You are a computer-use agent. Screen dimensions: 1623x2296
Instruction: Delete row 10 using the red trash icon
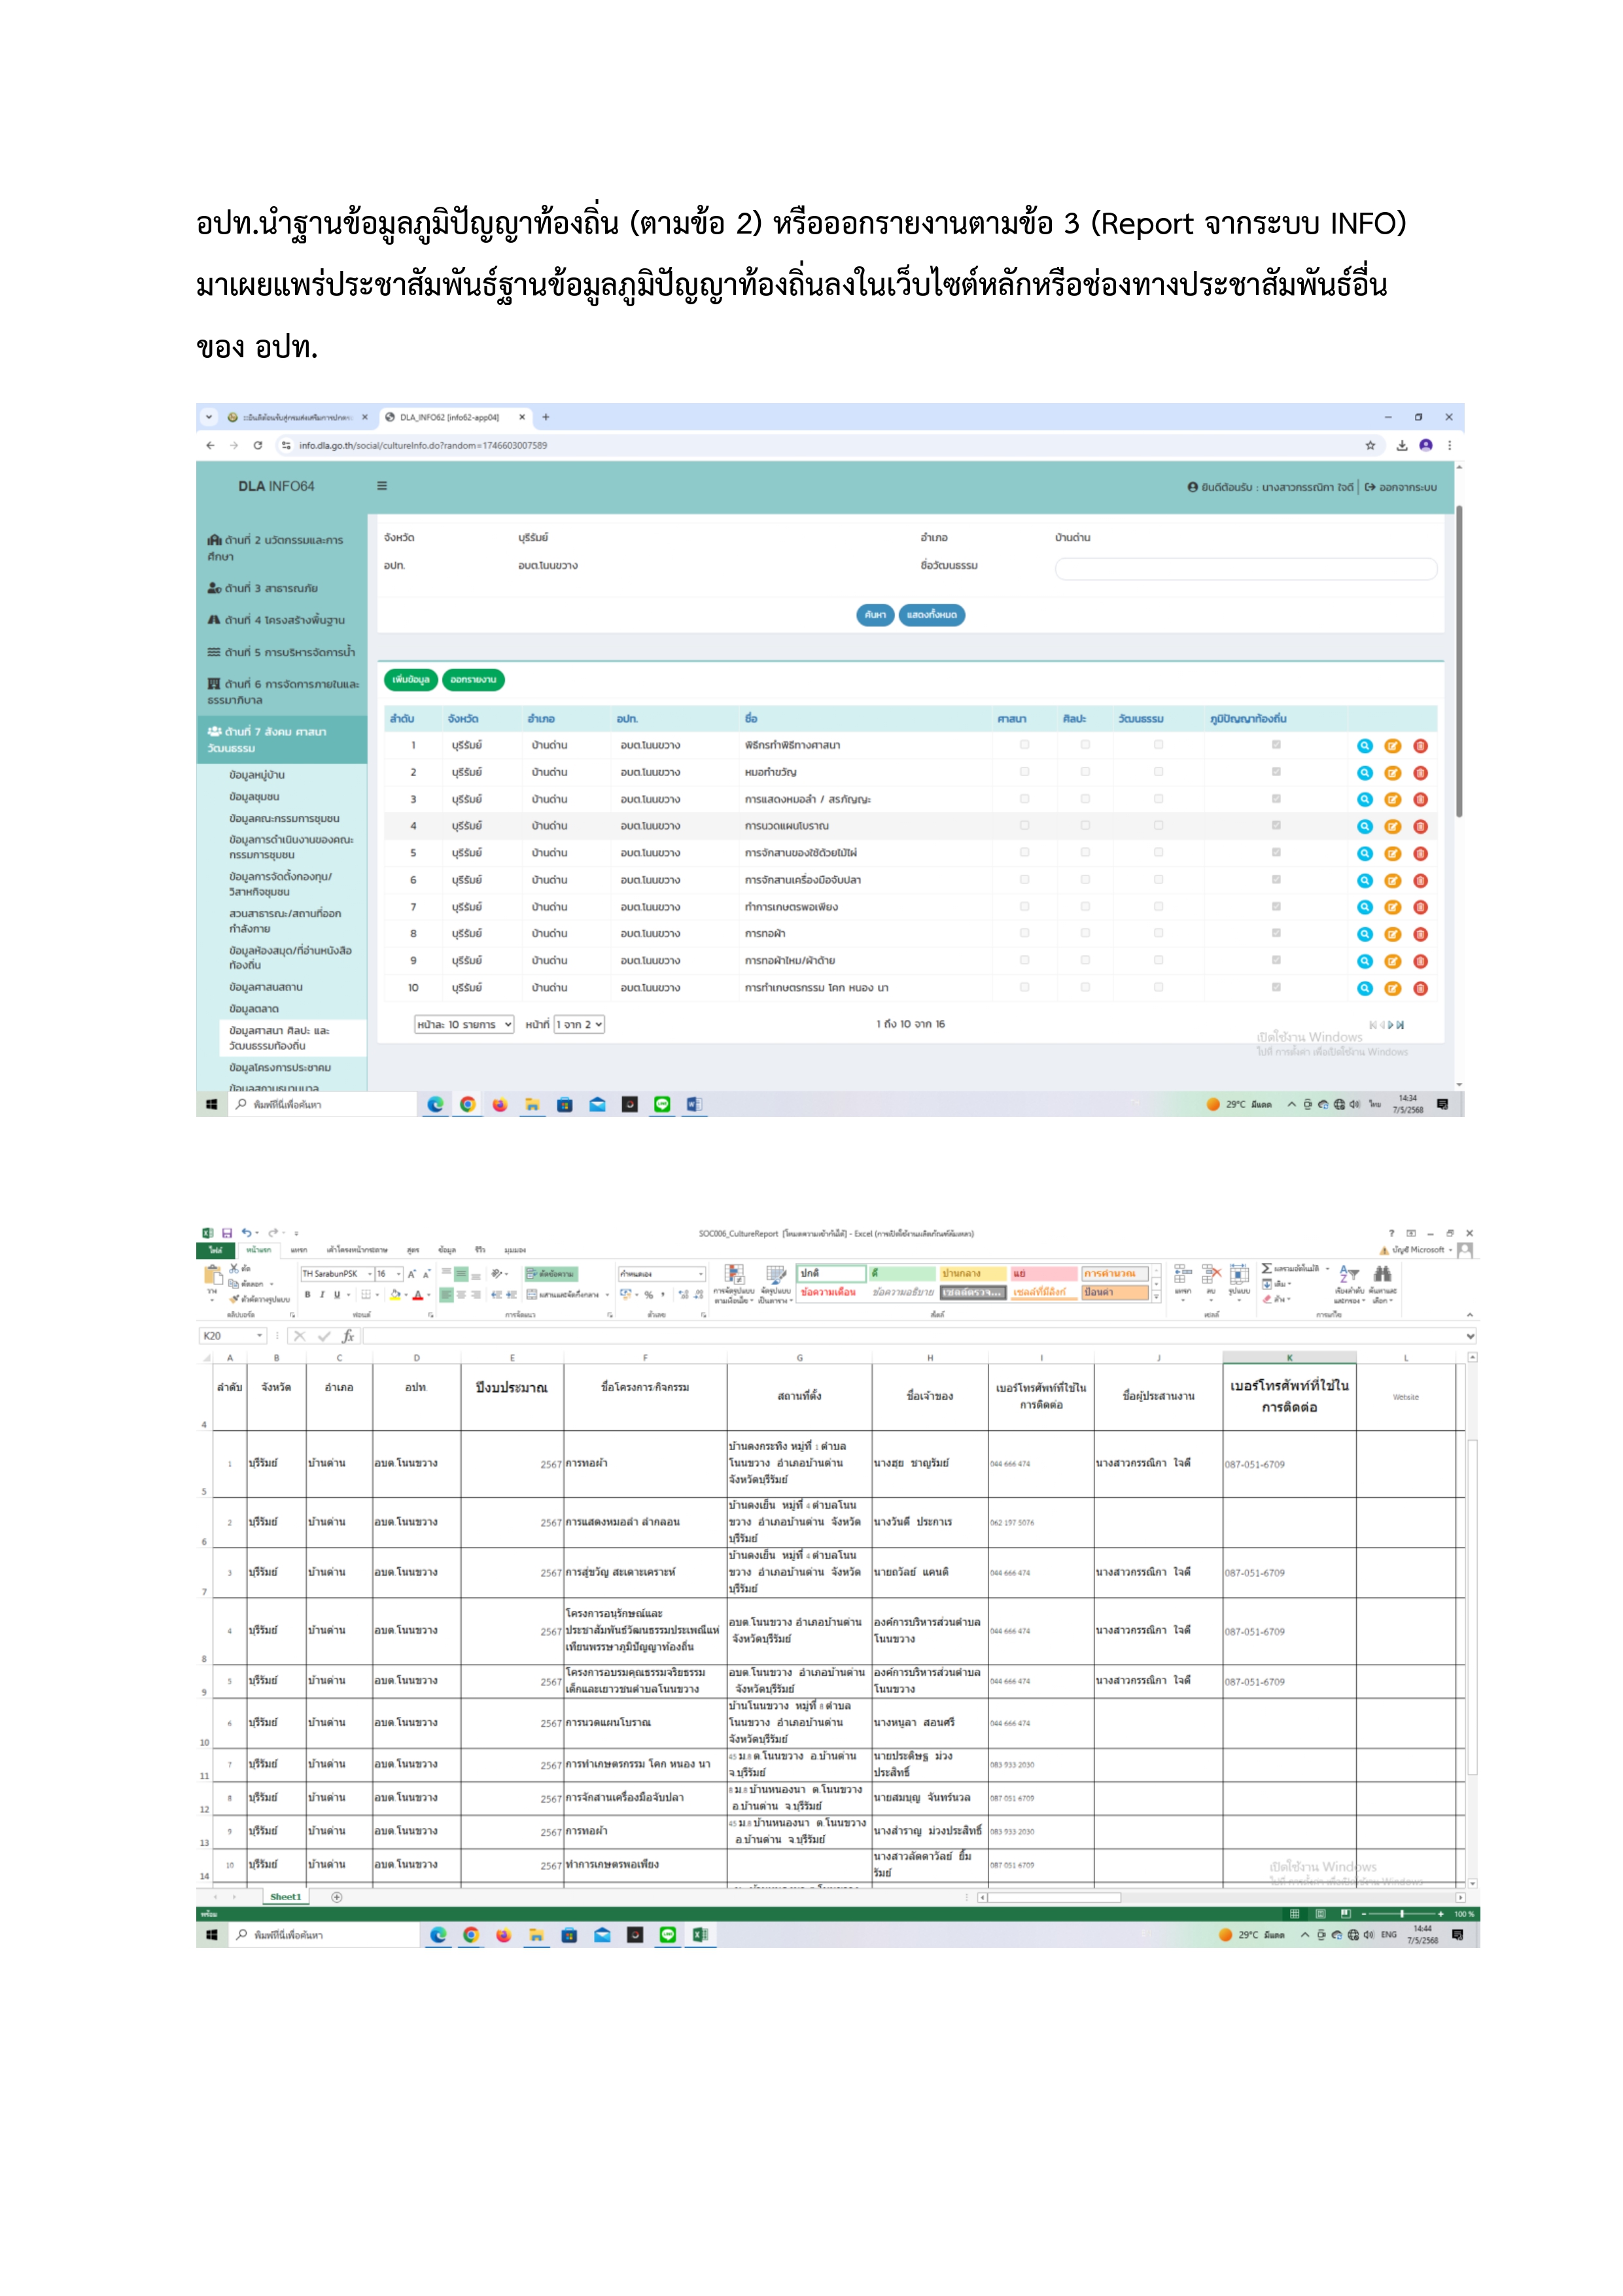click(1420, 989)
